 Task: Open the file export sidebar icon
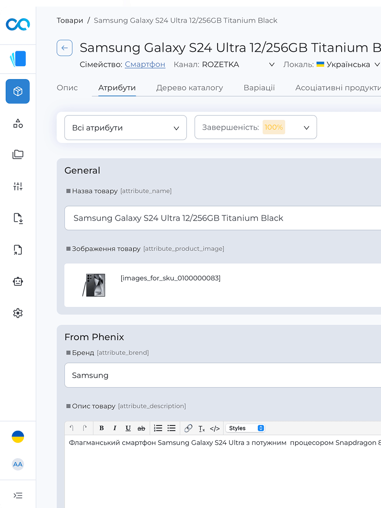18,250
